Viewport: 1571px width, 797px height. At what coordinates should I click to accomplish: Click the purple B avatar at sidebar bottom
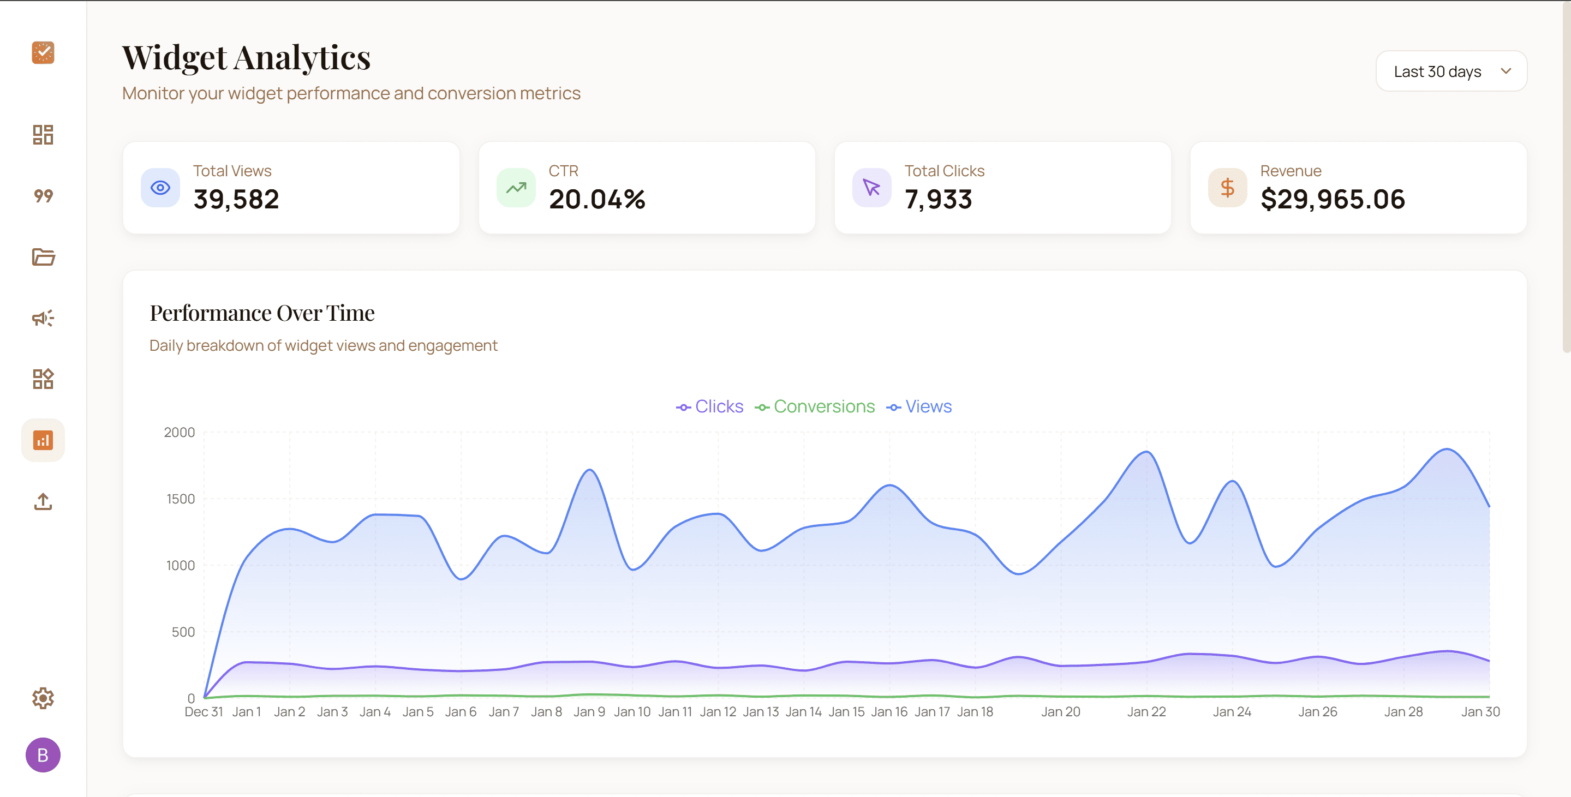43,755
